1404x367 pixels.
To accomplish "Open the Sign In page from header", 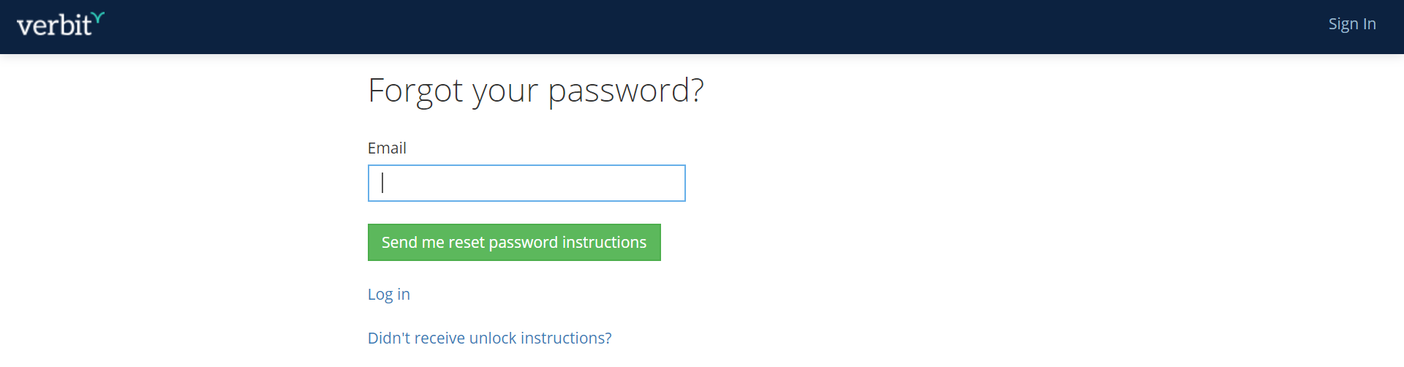I will click(1351, 24).
